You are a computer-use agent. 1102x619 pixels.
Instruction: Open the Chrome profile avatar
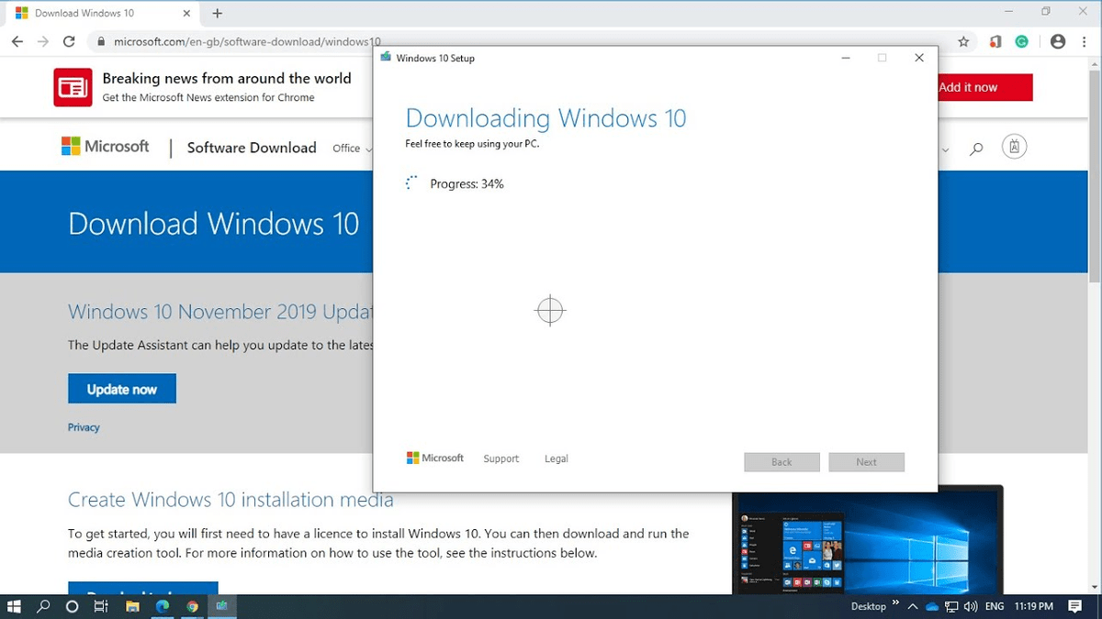point(1058,41)
